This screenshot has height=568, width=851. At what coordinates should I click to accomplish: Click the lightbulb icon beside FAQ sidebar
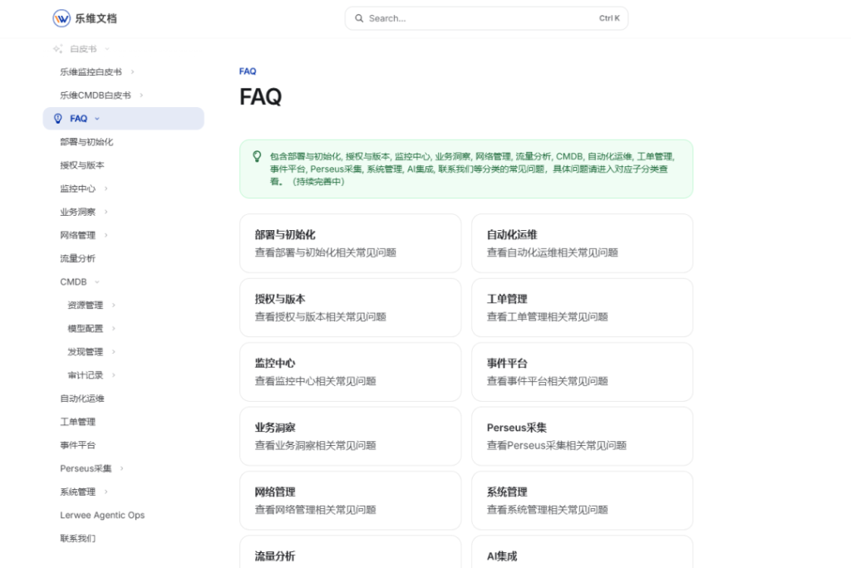[x=58, y=118]
